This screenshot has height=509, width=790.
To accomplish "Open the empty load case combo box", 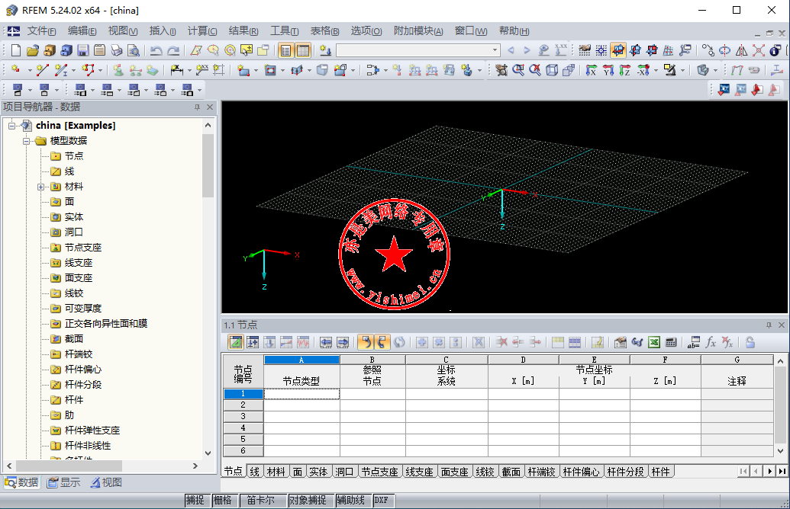I will pos(418,50).
